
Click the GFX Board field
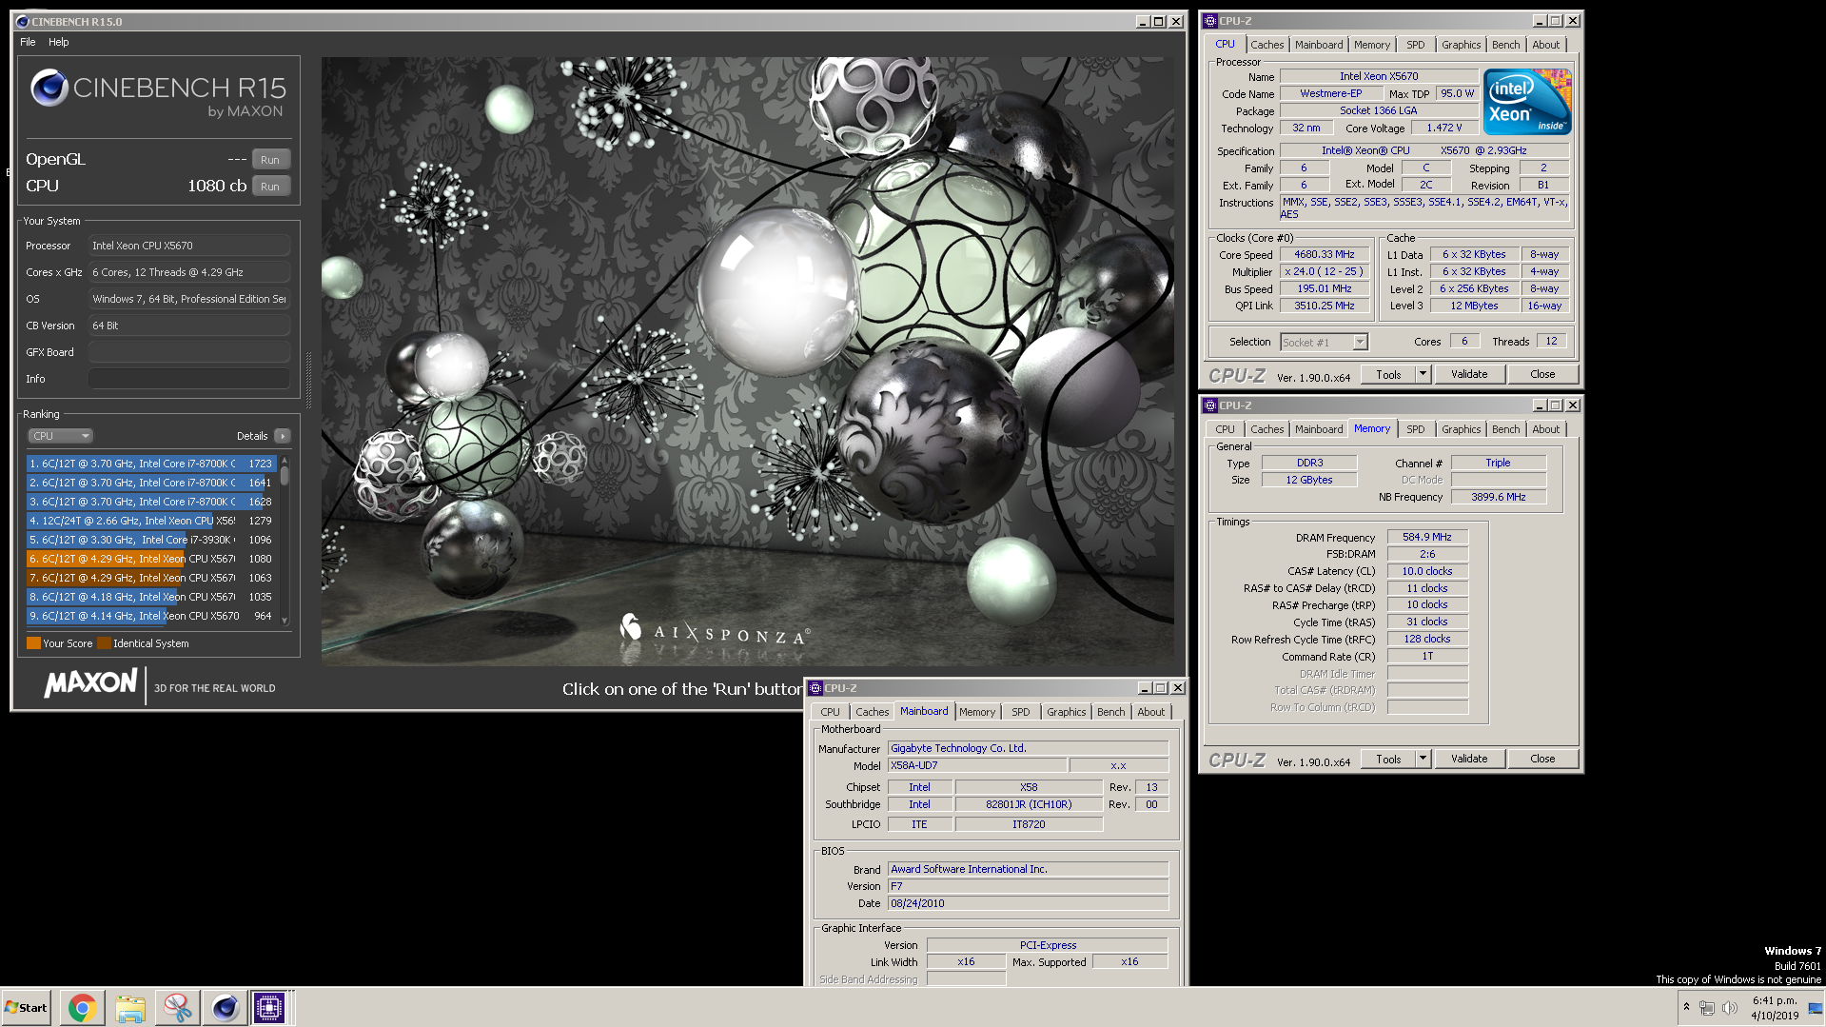(x=189, y=352)
